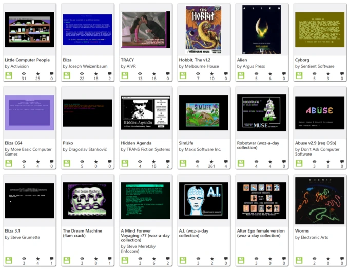349x269 pixels.
Task: Click the floppy disk icon on SimLife card
Action: pyautogui.click(x=183, y=163)
